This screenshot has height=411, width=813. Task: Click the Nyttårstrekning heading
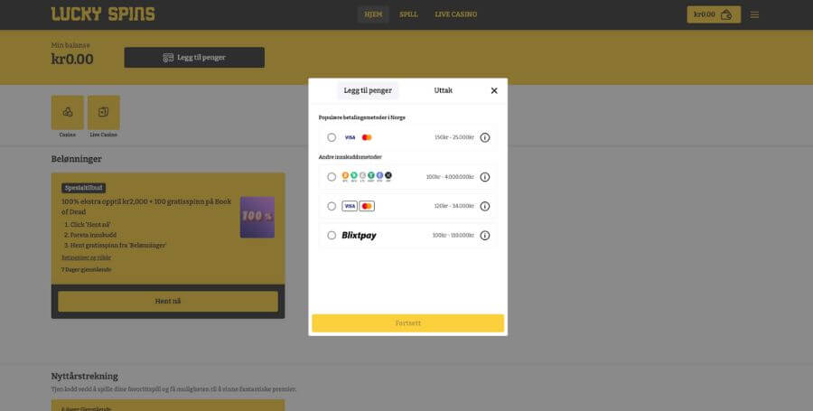point(85,377)
